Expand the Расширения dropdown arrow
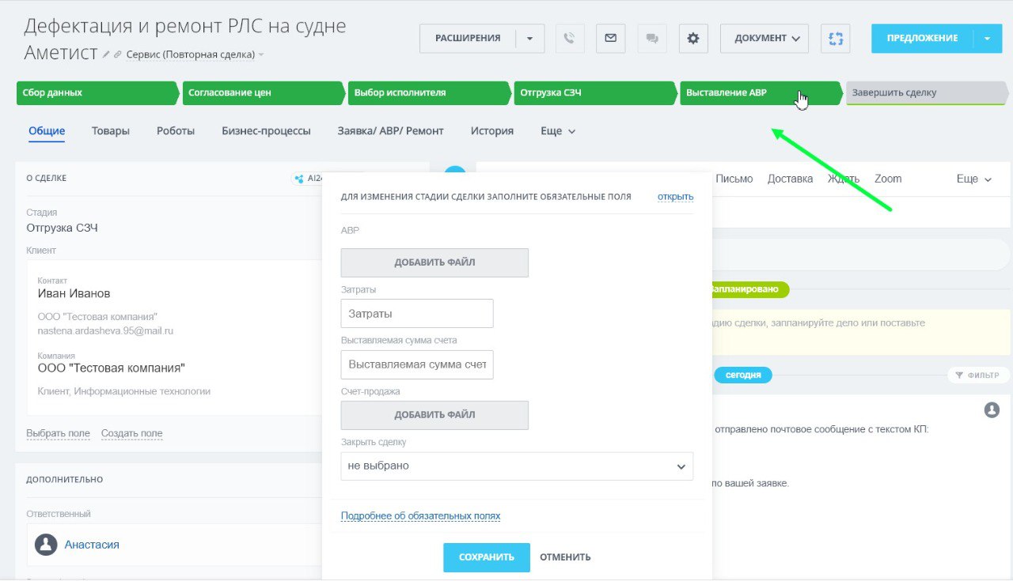Image resolution: width=1013 pixels, height=581 pixels. 529,38
